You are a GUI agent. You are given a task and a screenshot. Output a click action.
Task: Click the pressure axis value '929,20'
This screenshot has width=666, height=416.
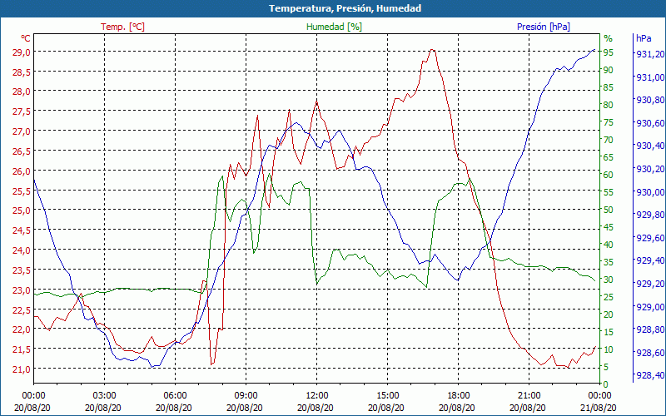click(650, 284)
